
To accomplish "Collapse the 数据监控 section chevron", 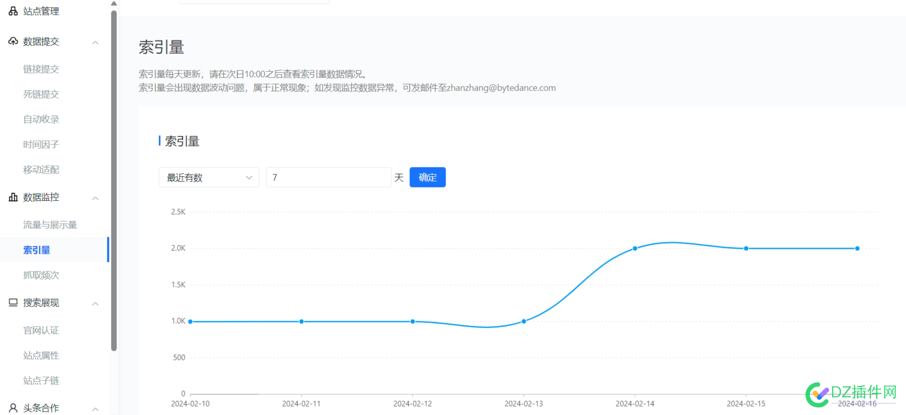I will [95, 198].
